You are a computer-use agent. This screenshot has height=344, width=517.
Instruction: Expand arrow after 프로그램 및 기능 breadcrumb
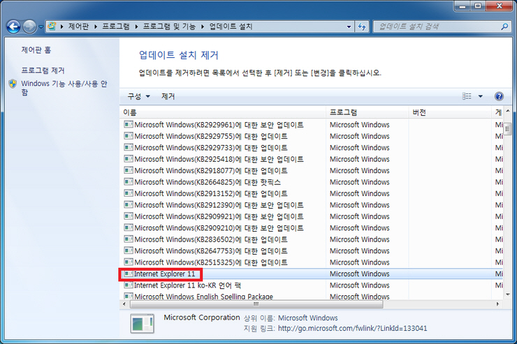203,27
